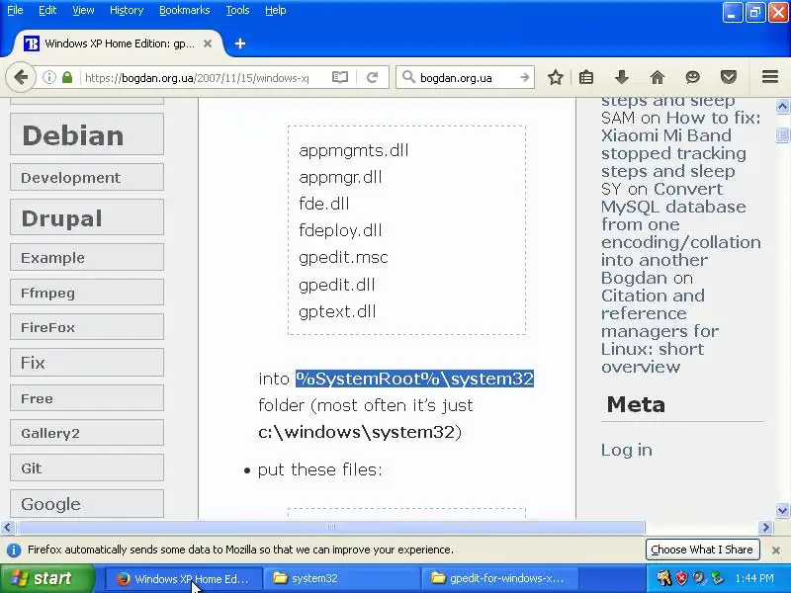Image resolution: width=791 pixels, height=593 pixels.
Task: Open the Development tag link
Action: coord(87,177)
